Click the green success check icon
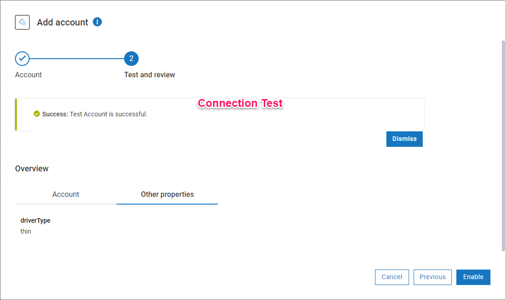Image resolution: width=505 pixels, height=300 pixels. coord(37,114)
